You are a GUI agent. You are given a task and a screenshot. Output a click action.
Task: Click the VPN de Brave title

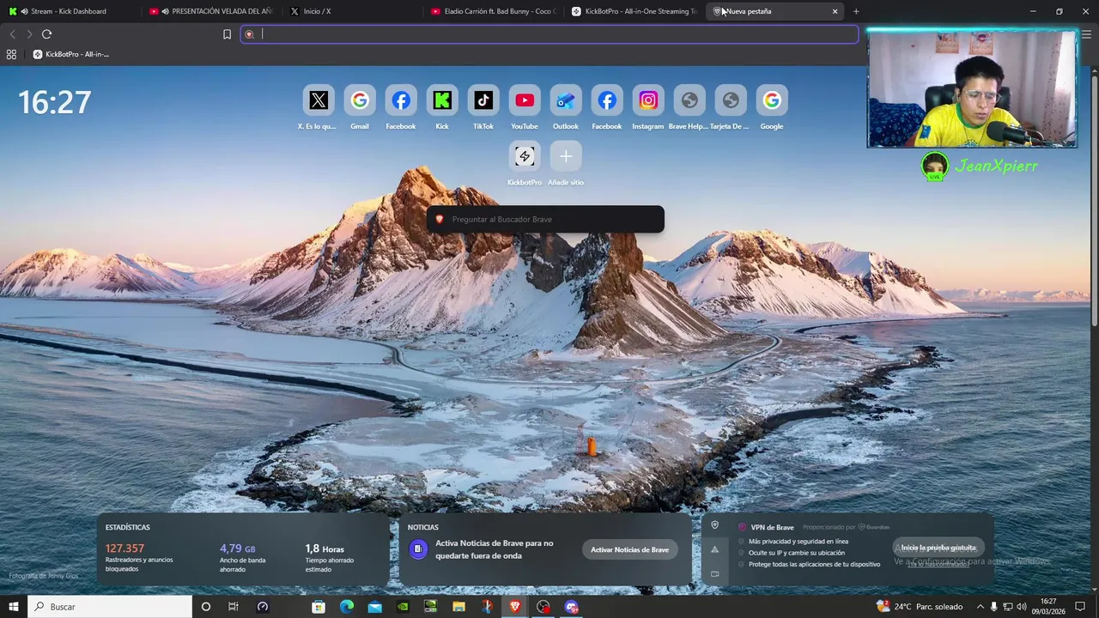point(772,527)
